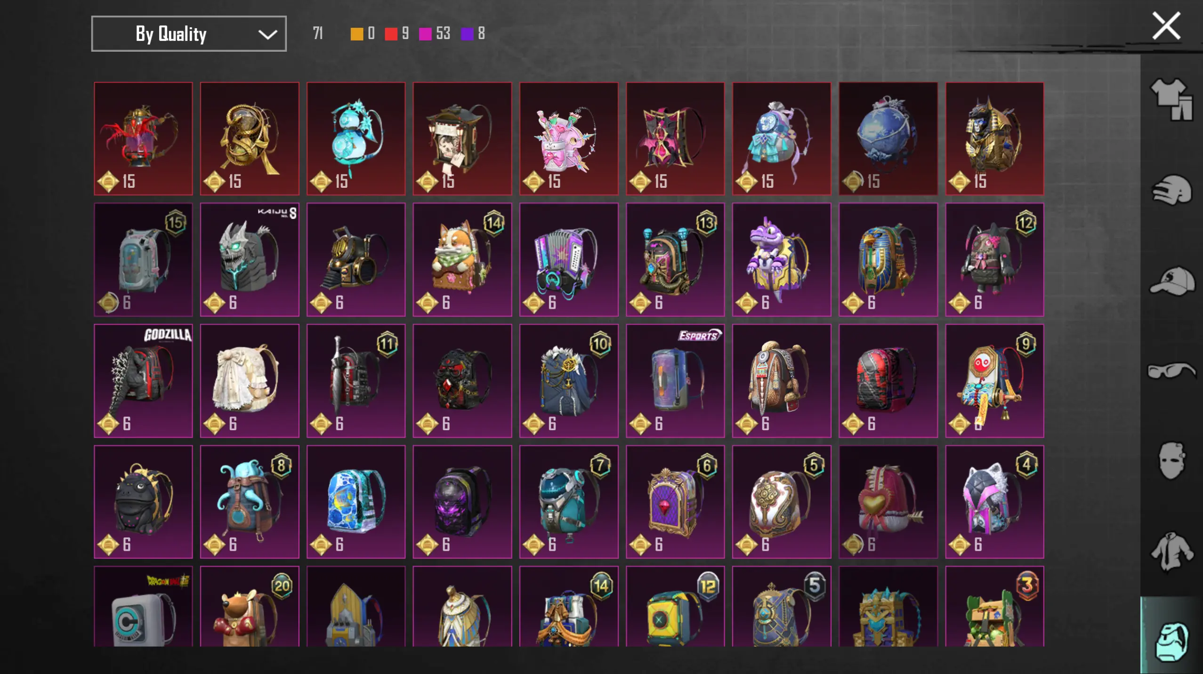
Task: Choose the Kaiju No. 8 backpack
Action: 250,260
